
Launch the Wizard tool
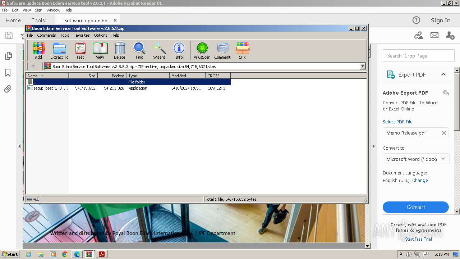pyautogui.click(x=159, y=50)
